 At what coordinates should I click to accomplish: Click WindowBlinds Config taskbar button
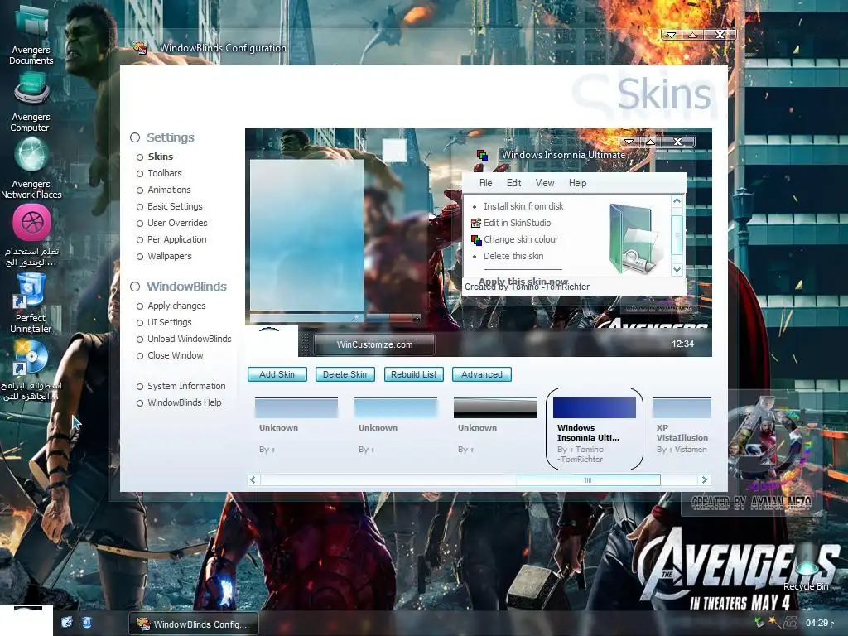(194, 624)
